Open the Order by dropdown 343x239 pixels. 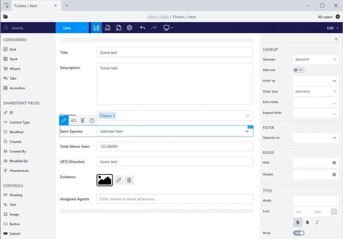click(x=316, y=81)
